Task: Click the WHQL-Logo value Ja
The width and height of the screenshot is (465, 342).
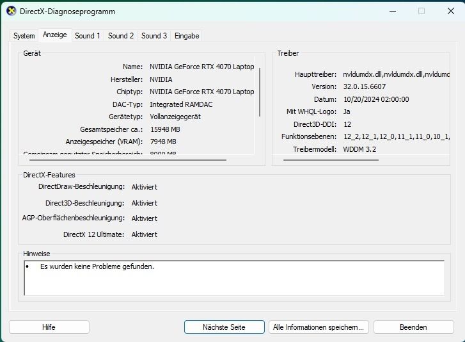Action: [347, 111]
